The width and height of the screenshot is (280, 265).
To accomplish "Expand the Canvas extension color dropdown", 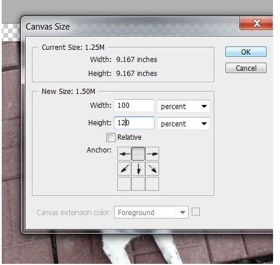I will [152, 213].
